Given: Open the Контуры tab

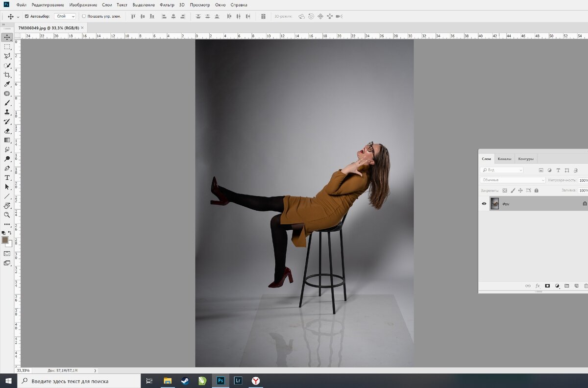Looking at the screenshot, I should click(x=525, y=159).
